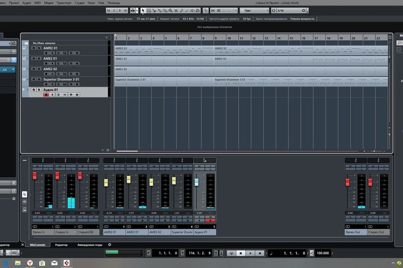Open the Транспорт menu
Screen dimensions: 403x268
64,3
